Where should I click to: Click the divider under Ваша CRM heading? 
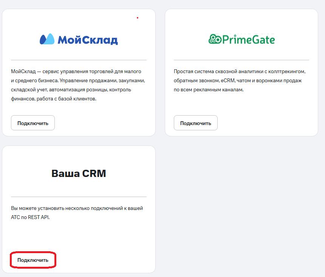[x=79, y=197]
